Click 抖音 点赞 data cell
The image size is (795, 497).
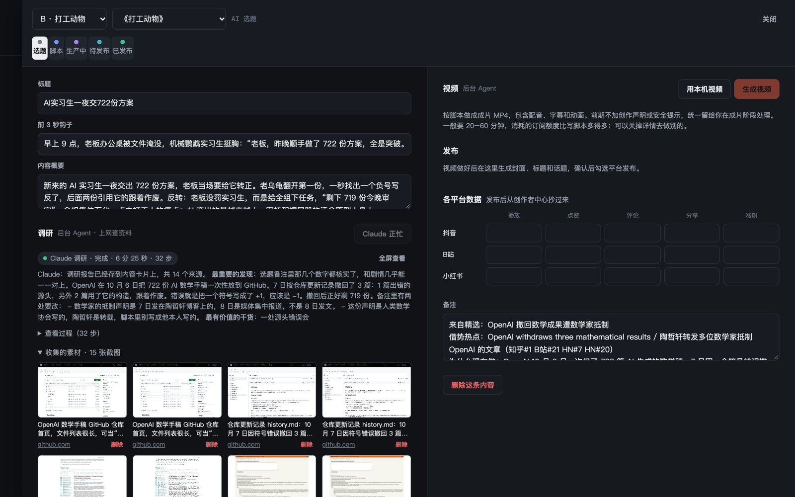(573, 233)
